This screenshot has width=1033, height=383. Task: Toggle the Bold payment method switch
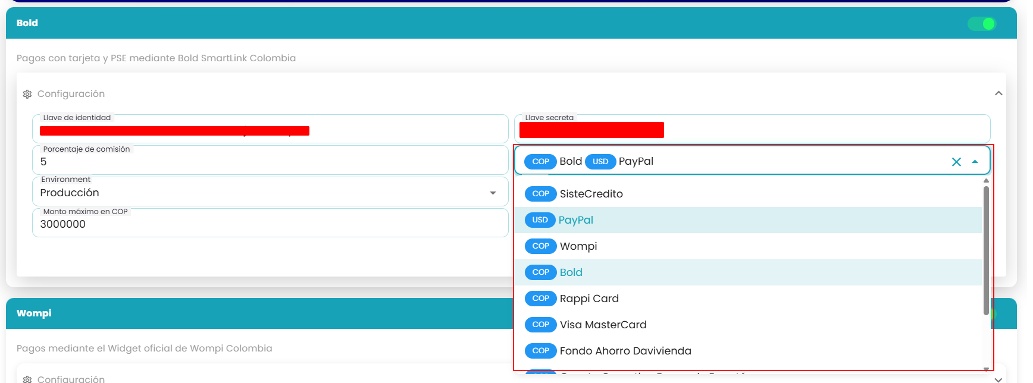(981, 24)
